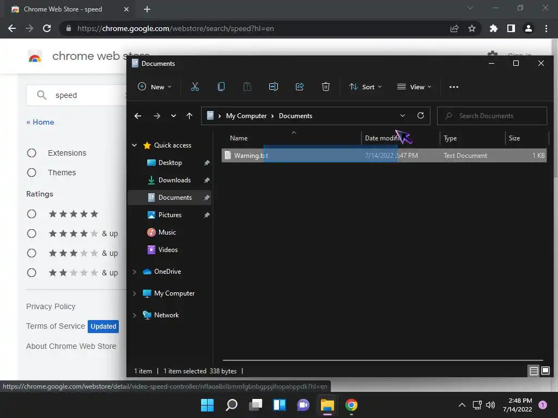Refresh the Documents folder view
The image size is (558, 418).
tap(420, 115)
